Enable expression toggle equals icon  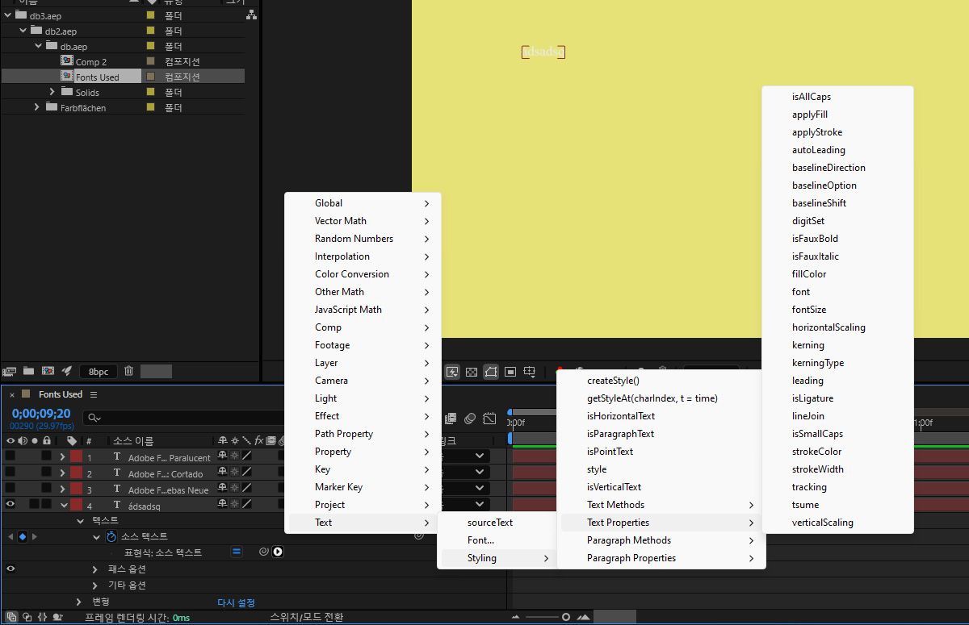point(237,552)
